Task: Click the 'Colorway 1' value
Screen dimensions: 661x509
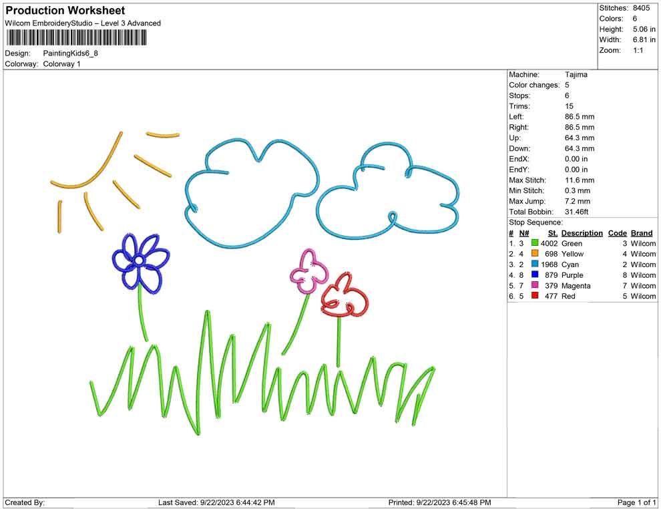Action: point(61,64)
